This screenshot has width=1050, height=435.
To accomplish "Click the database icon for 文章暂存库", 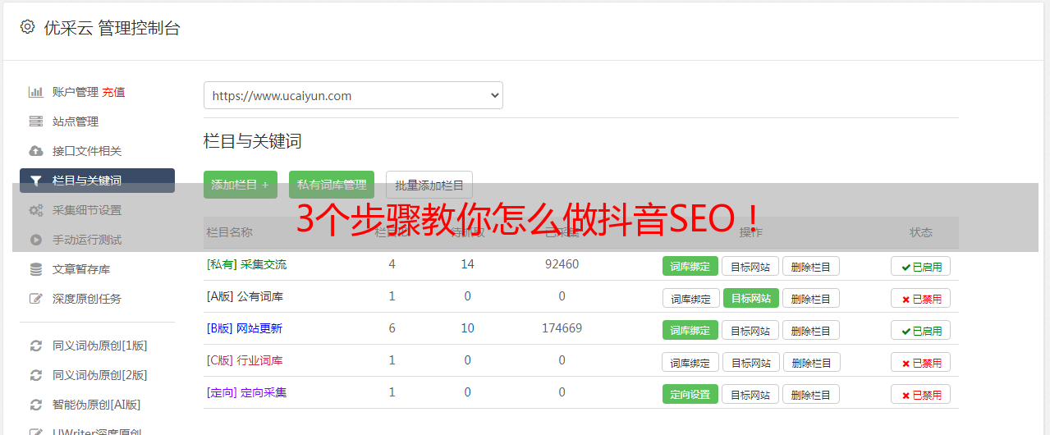I will [35, 269].
